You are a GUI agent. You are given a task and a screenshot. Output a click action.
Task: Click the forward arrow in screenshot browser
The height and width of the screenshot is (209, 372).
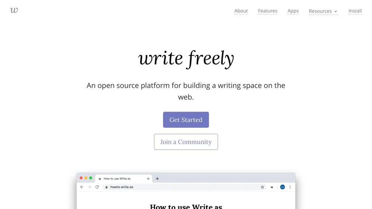click(89, 187)
